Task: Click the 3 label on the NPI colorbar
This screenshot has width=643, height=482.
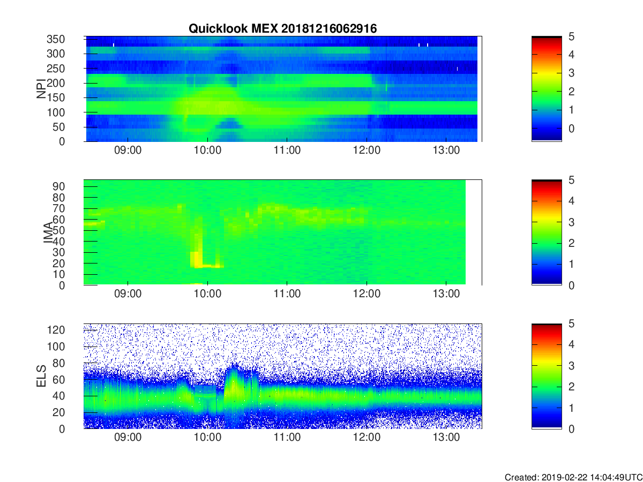Action: (x=571, y=73)
